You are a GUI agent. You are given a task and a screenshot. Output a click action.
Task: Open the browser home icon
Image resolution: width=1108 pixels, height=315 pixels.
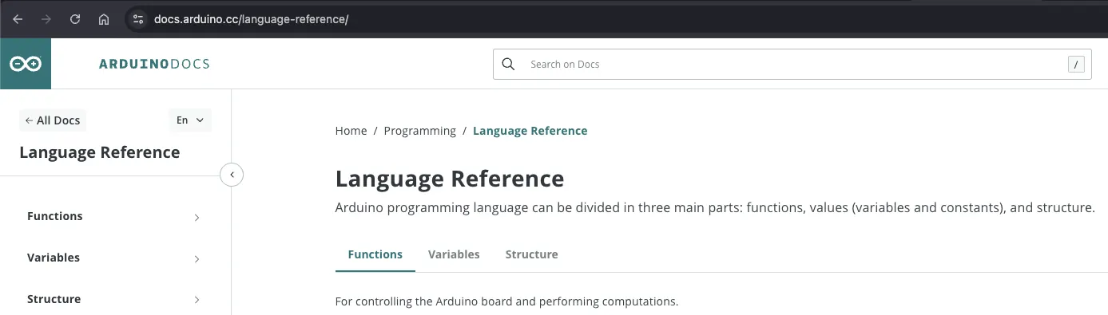(x=104, y=19)
